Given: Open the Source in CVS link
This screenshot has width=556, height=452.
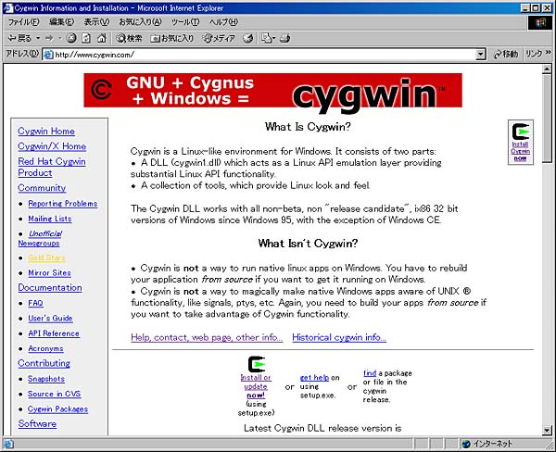Looking at the screenshot, I should pyautogui.click(x=55, y=395).
